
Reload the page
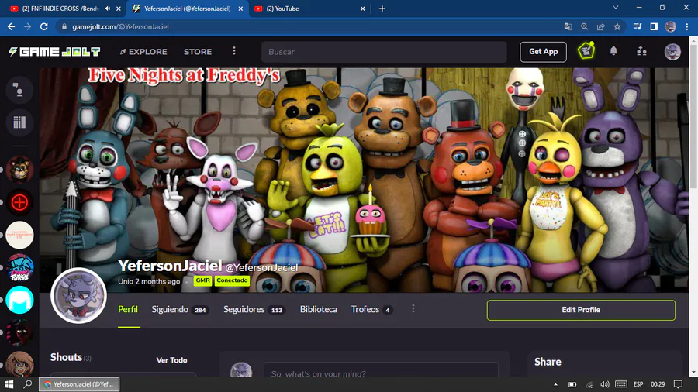tap(43, 26)
